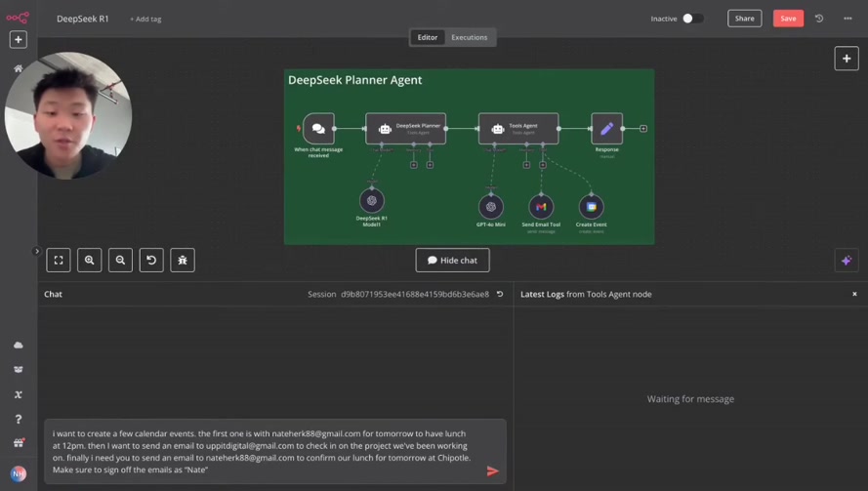
Task: Close the Latest Logs panel
Action: point(854,294)
